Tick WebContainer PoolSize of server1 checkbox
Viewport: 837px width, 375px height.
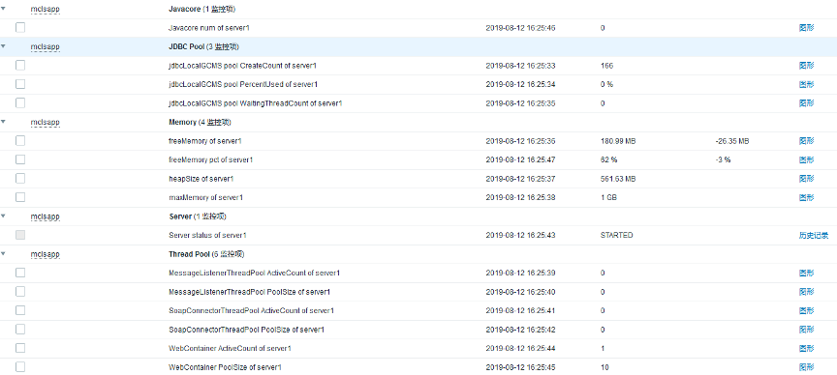20,367
